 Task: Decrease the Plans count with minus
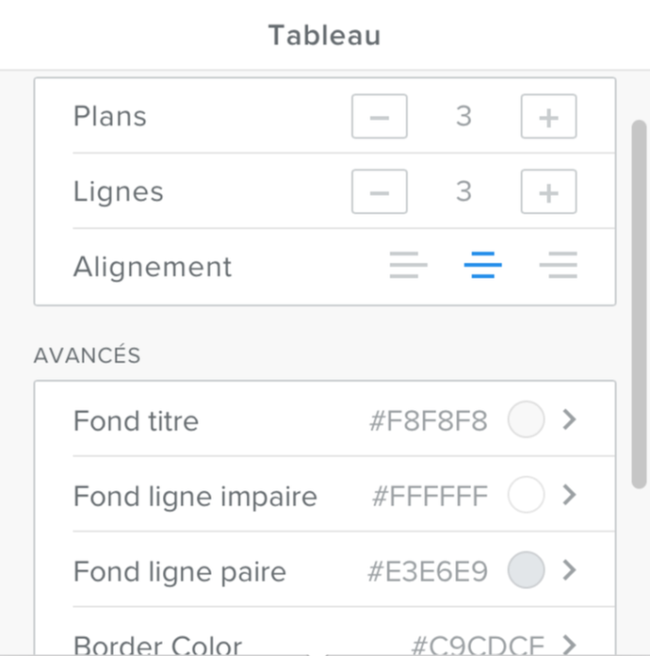point(380,117)
